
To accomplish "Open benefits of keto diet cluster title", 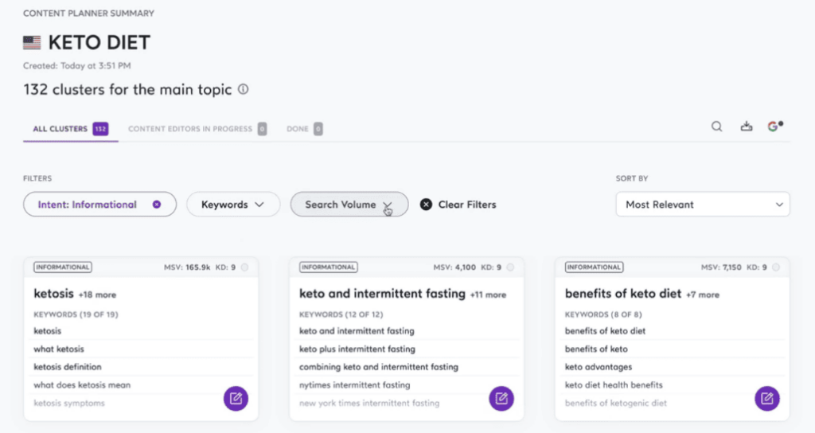I will tap(622, 294).
